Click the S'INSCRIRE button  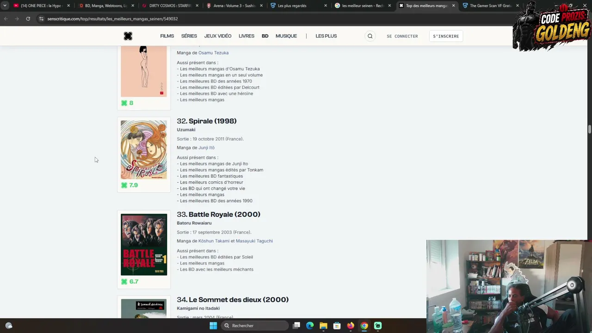(x=446, y=36)
